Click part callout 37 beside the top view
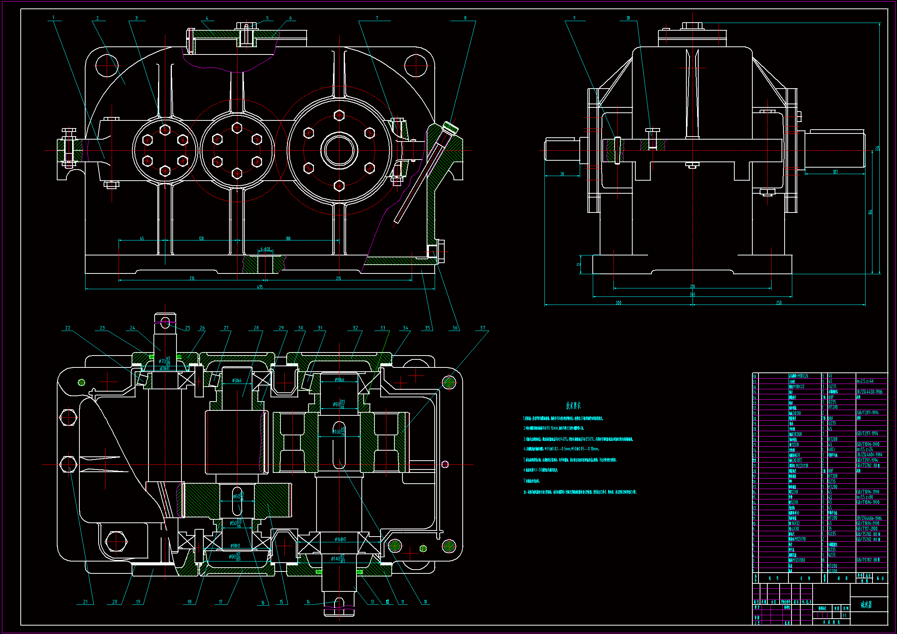897x634 pixels. coord(483,328)
